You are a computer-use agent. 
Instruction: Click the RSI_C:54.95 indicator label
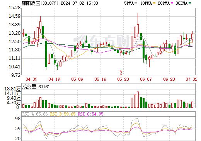click(91, 114)
